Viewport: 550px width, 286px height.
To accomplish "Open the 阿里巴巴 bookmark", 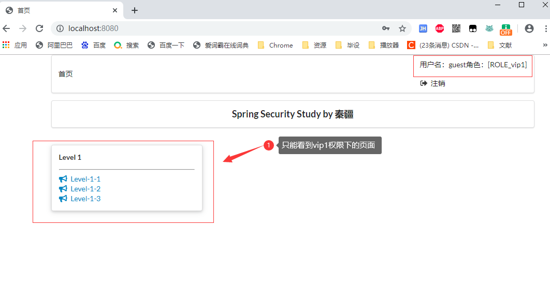I will click(54, 45).
